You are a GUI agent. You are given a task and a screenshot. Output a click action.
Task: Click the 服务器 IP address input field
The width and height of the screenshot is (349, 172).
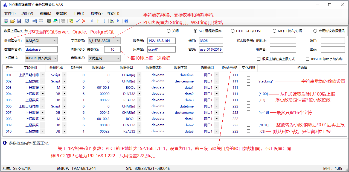point(161,41)
